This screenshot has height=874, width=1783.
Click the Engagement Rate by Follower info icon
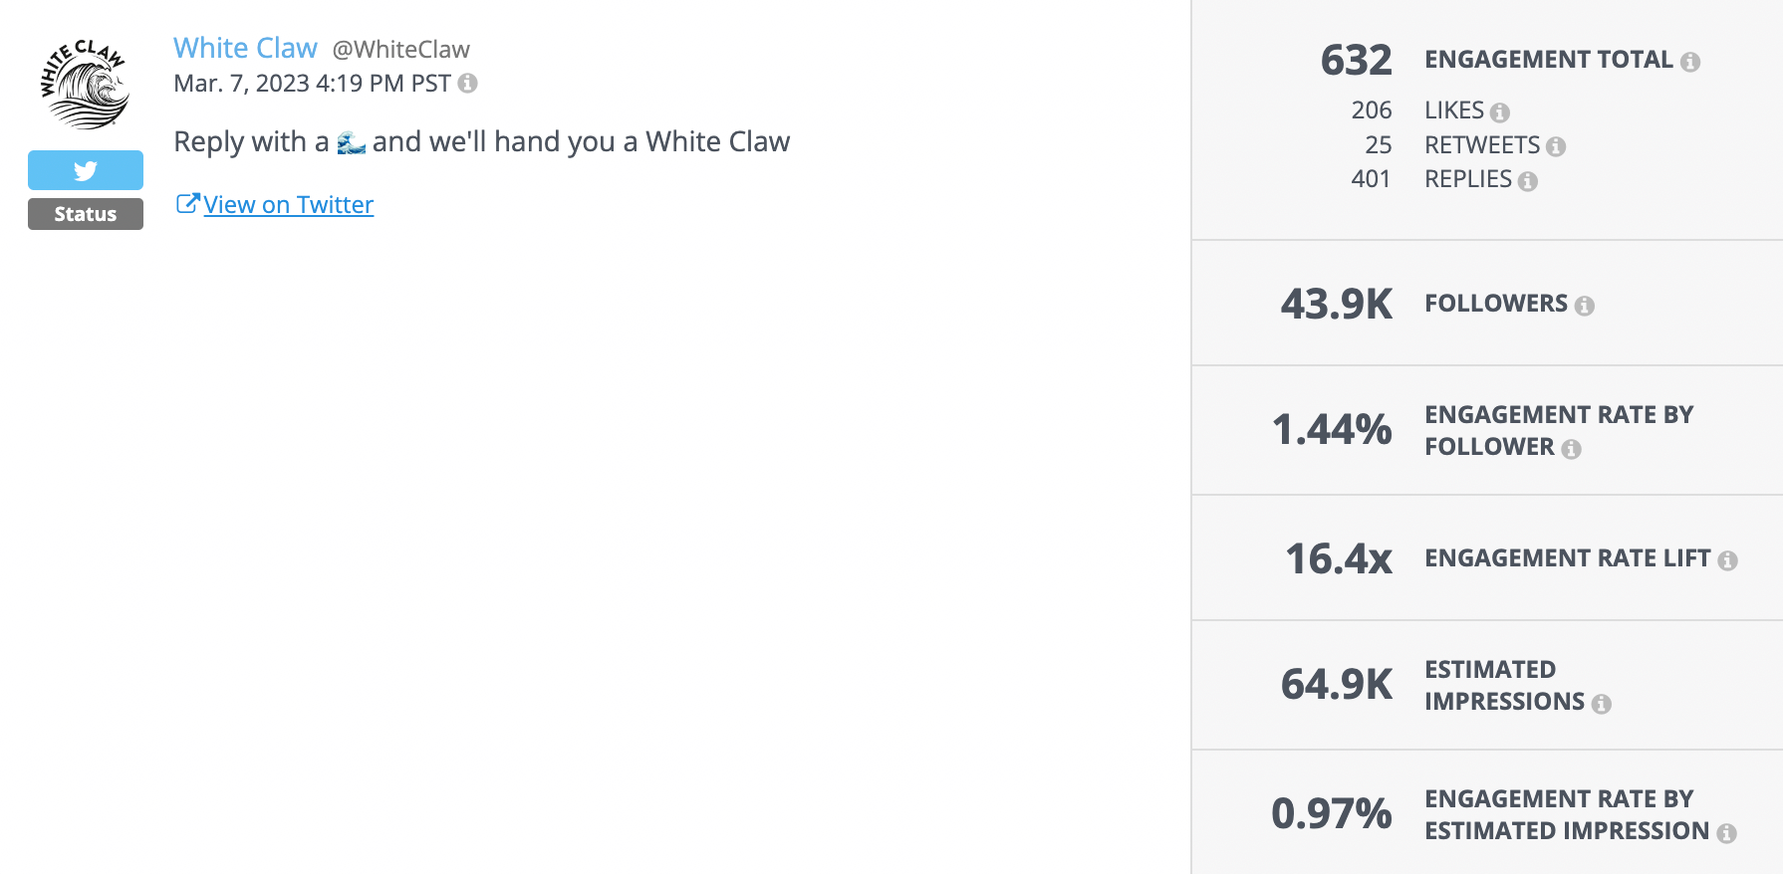click(1572, 448)
